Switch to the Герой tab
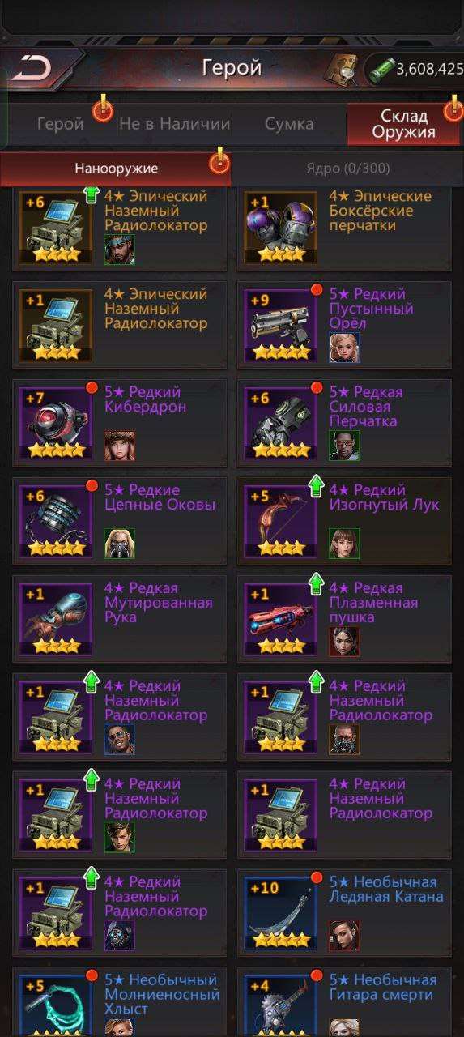This screenshot has height=1037, width=464. [x=61, y=124]
